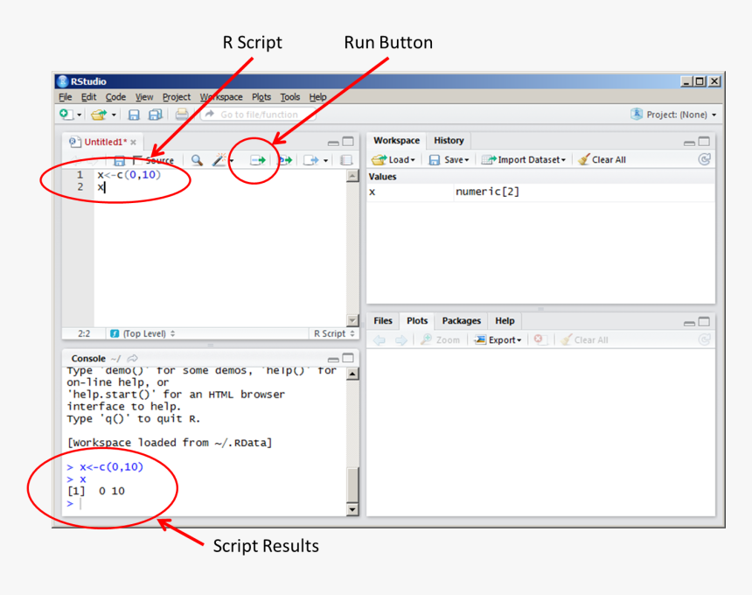Screen dimensions: 752x595
Task: Click the code tools magic wand icon
Action: [x=219, y=160]
